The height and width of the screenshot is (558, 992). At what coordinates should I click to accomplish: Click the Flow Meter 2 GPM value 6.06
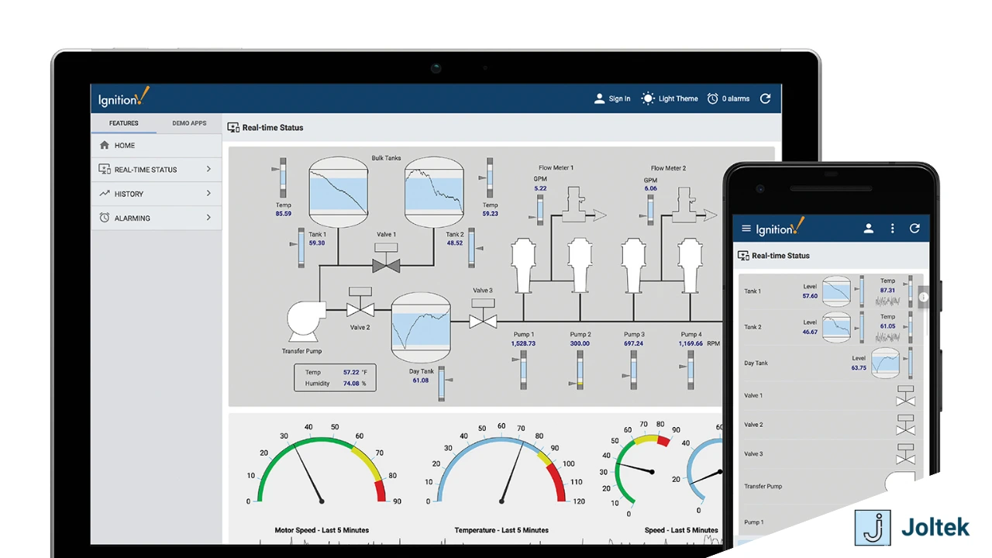coord(650,188)
